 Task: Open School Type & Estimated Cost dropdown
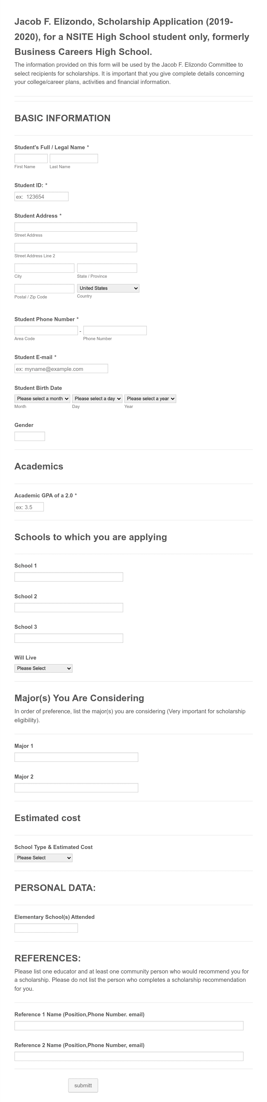[44, 858]
